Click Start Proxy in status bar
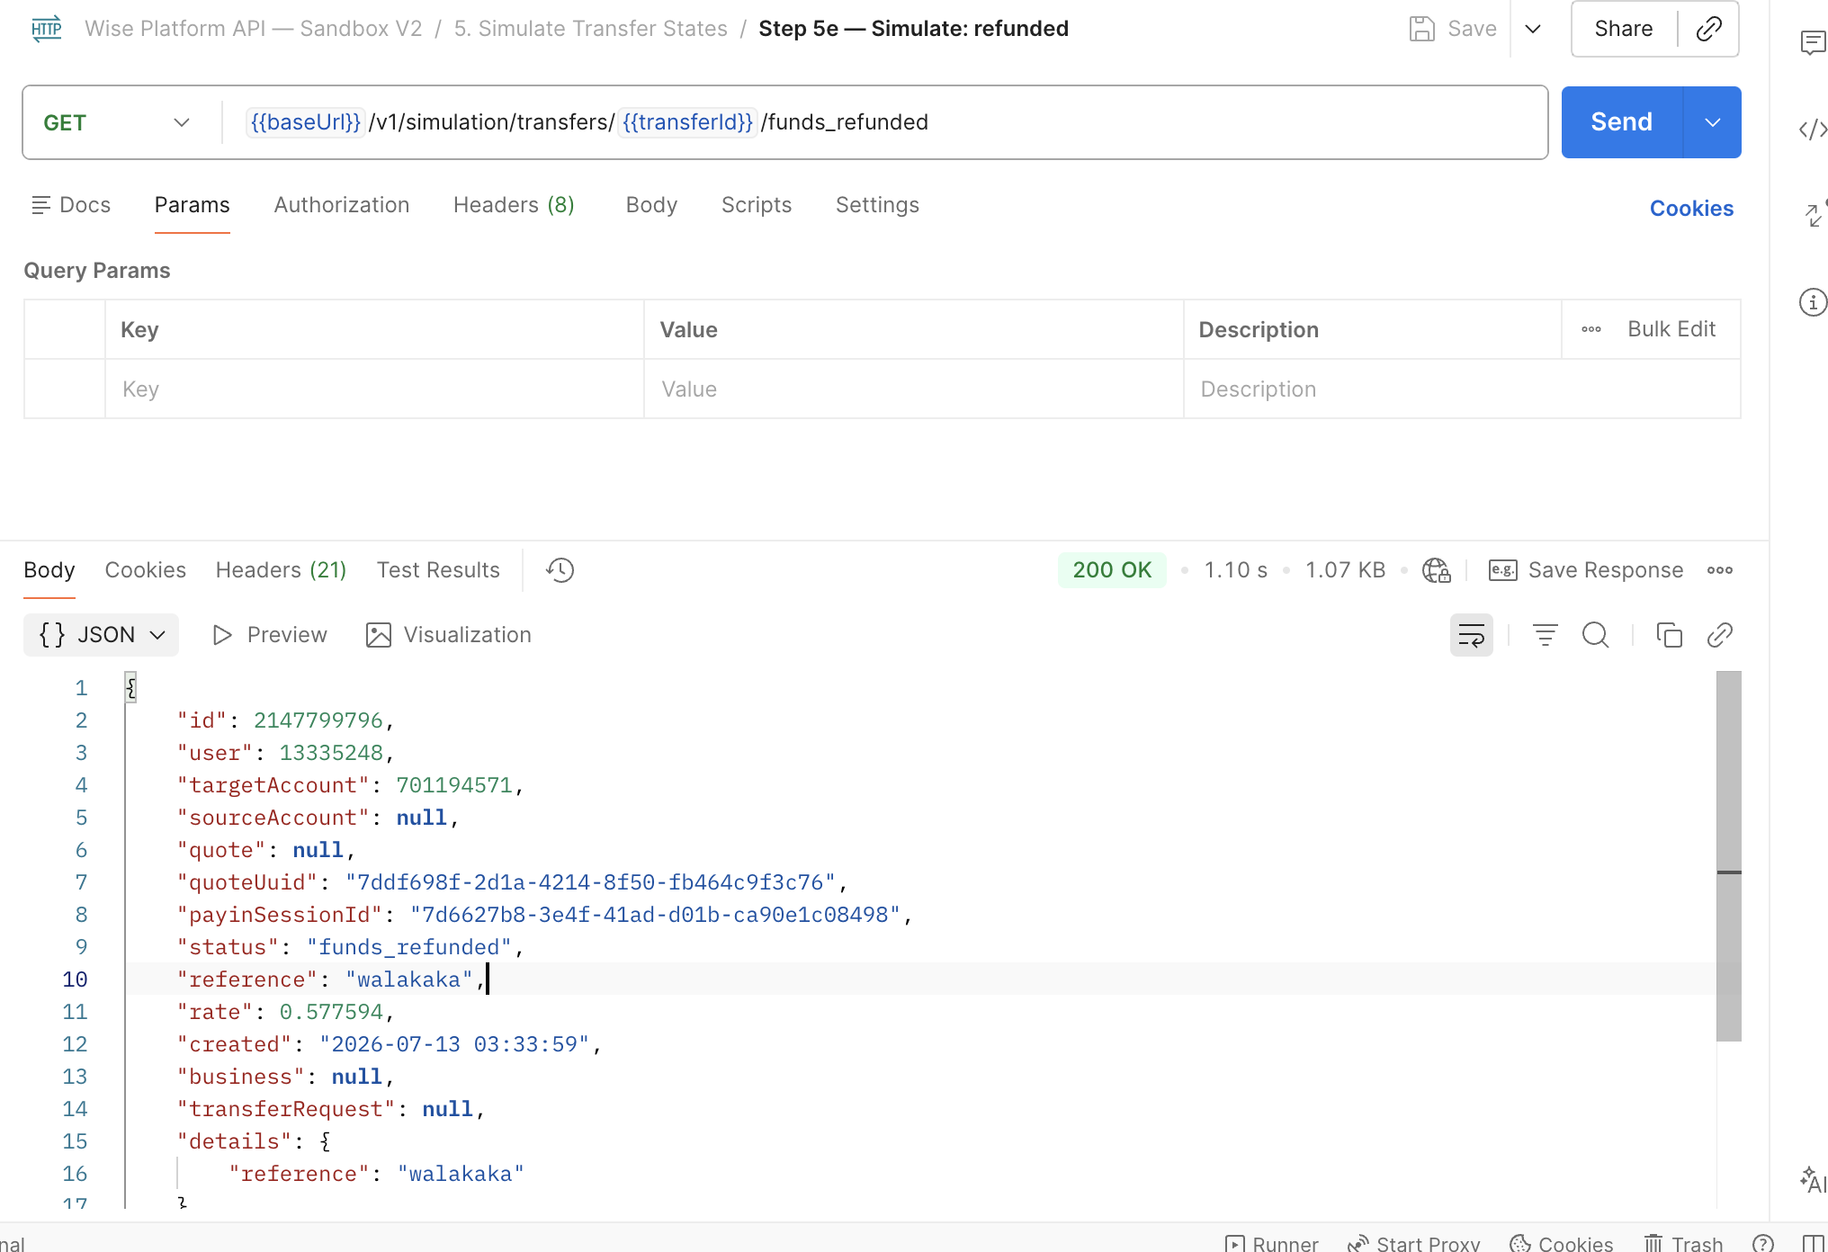Screen dimensions: 1828x1252 click(1413, 1243)
